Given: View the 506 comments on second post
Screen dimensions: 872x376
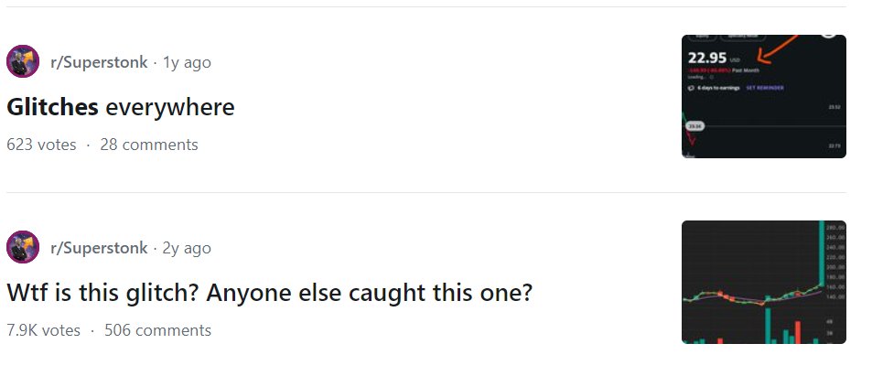Looking at the screenshot, I should click(157, 330).
